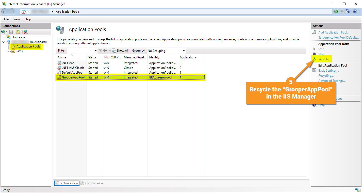Click the green Recycle arrows icon
362x193 pixels.
coord(314,59)
